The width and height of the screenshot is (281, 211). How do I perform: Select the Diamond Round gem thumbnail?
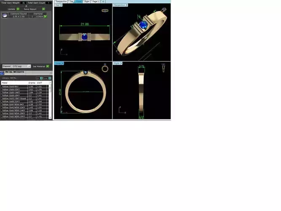pyautogui.click(x=5, y=15)
